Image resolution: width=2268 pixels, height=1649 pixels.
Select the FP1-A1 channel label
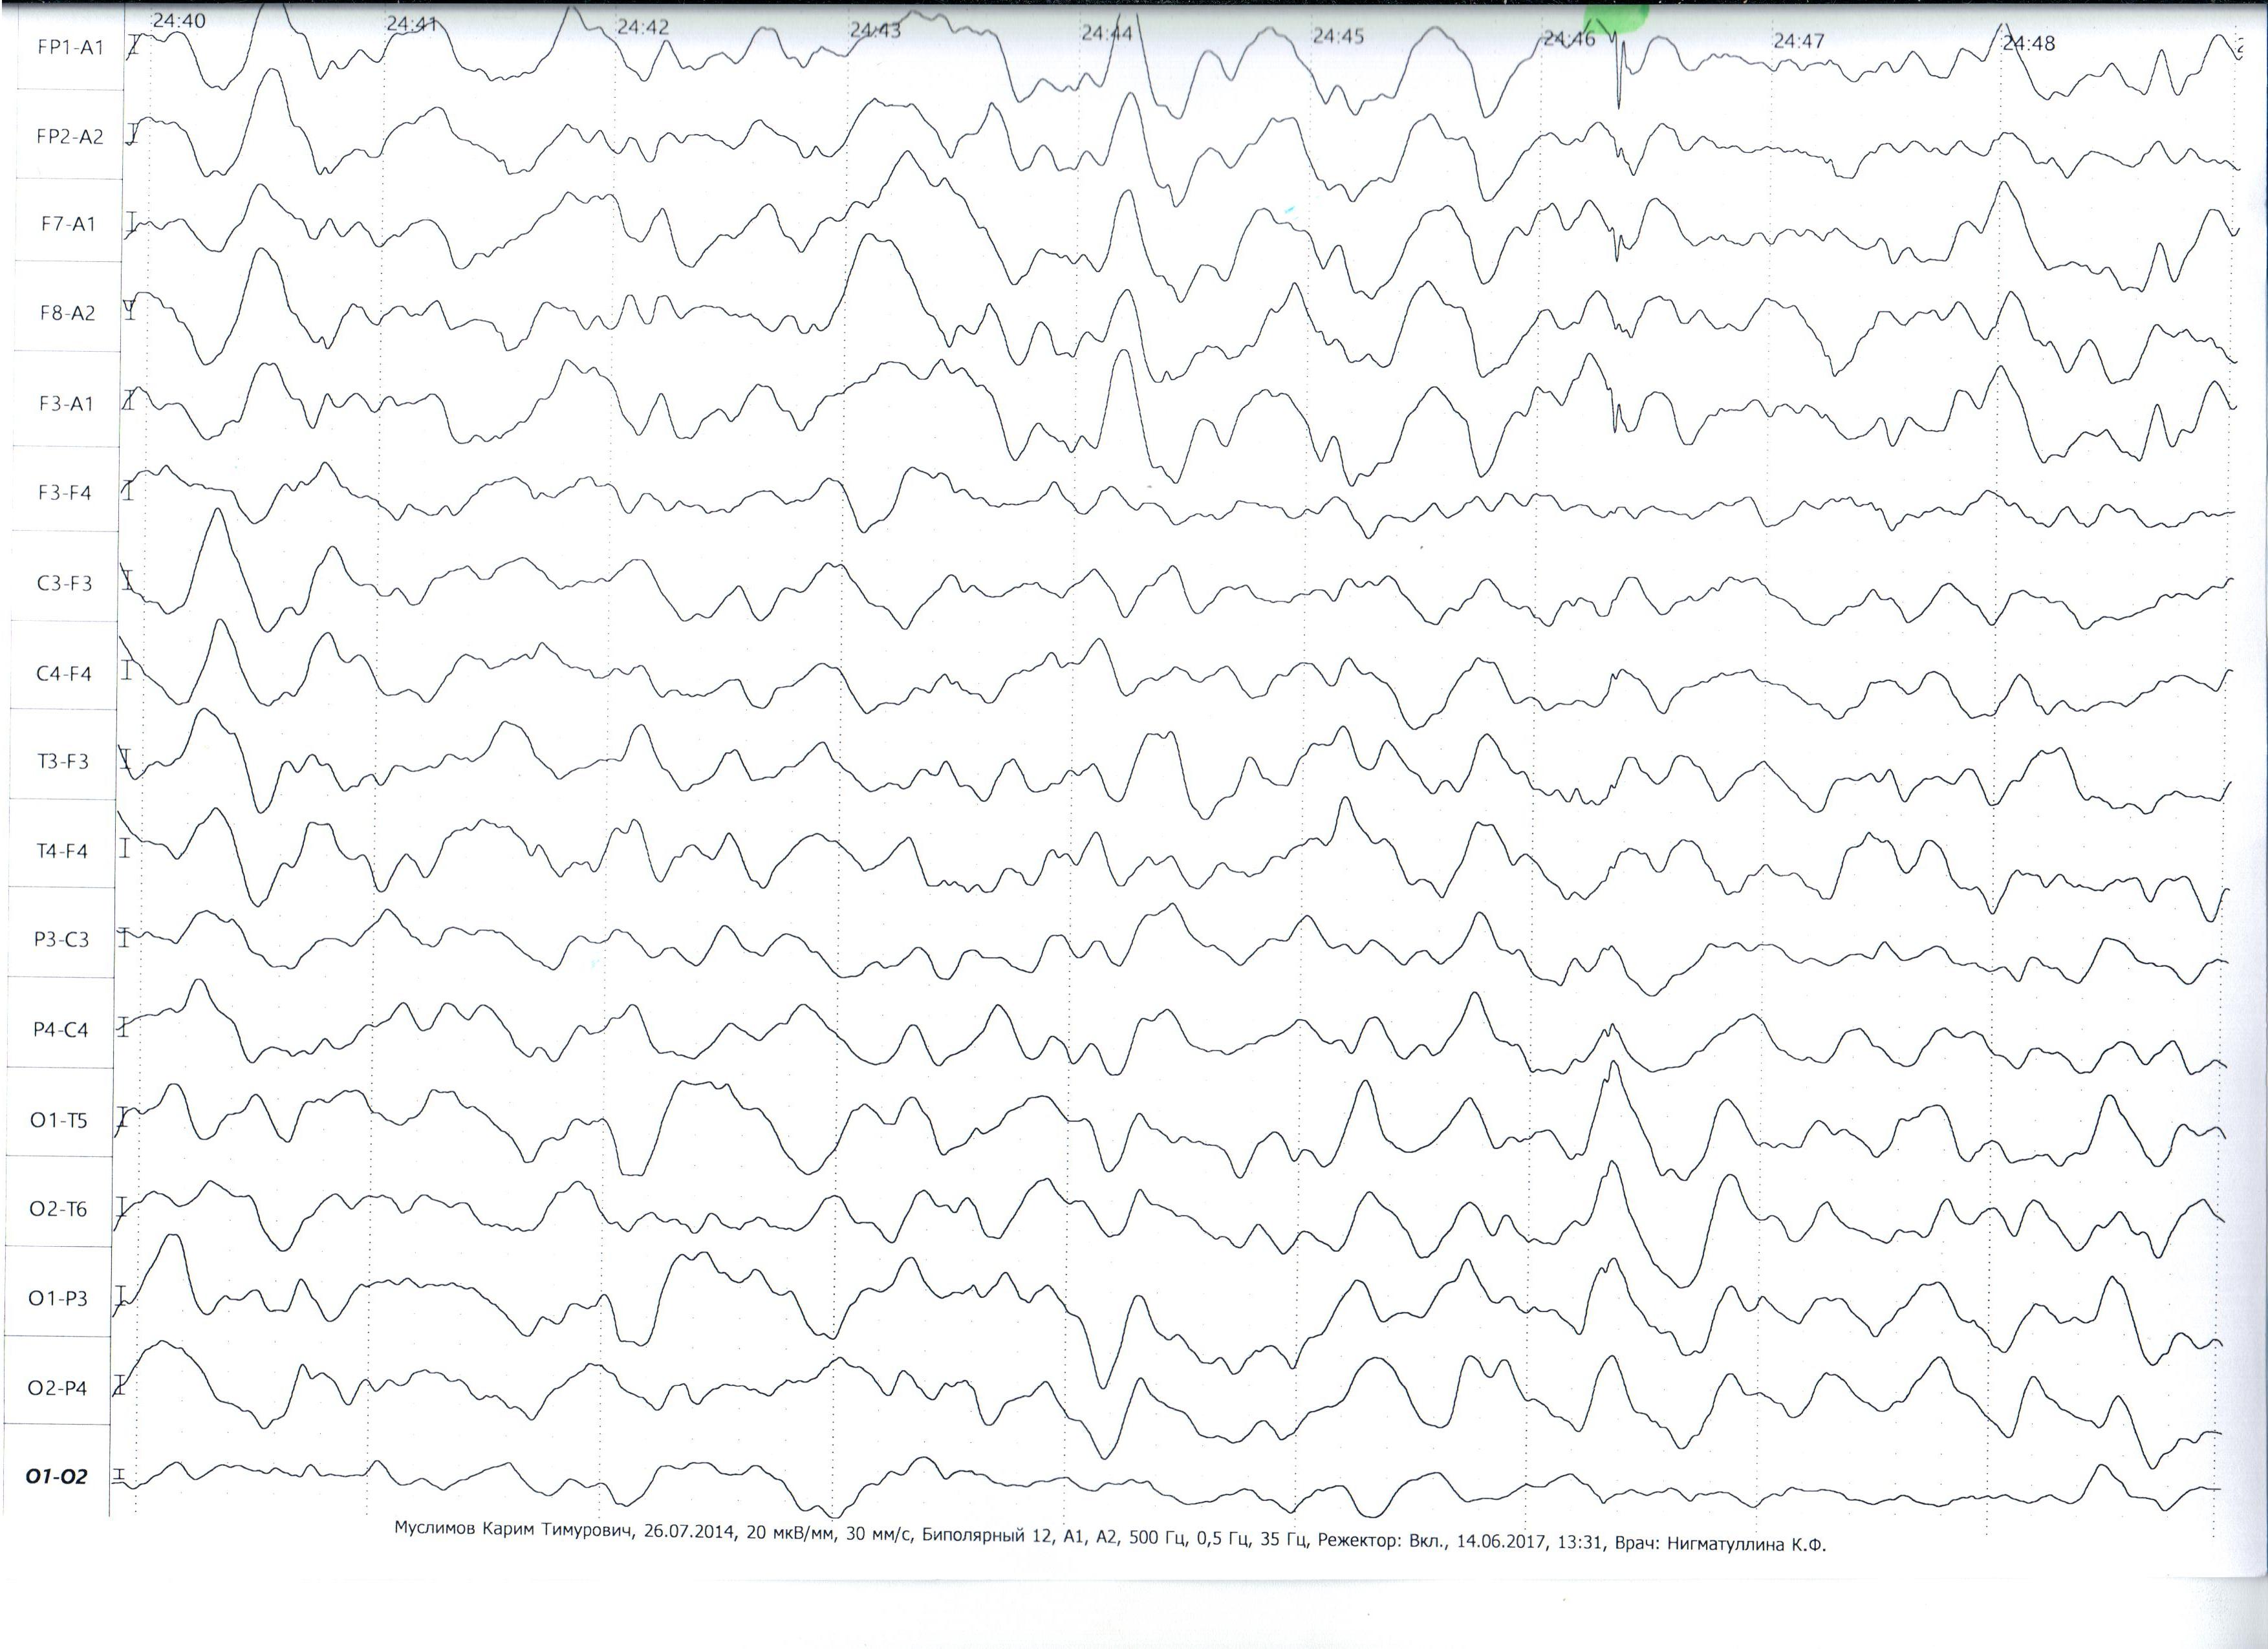tap(70, 47)
